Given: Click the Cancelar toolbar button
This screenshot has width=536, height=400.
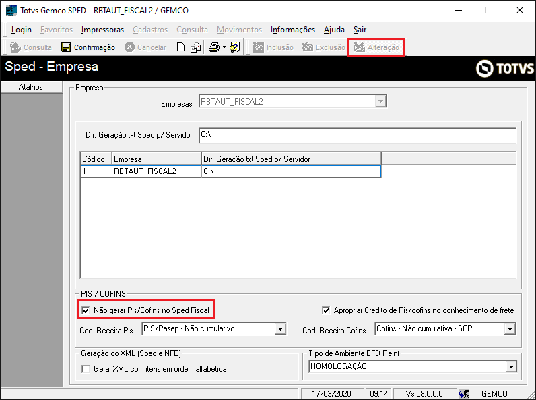Looking at the screenshot, I should (145, 47).
